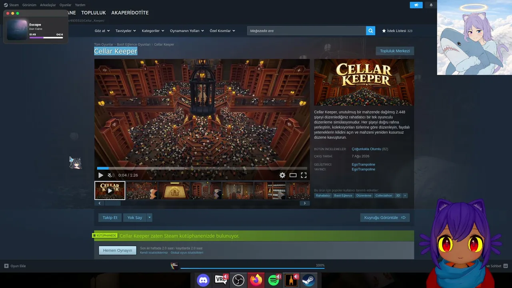Open the friends chat icon at bottom right
The height and width of the screenshot is (288, 512).
click(x=506, y=266)
